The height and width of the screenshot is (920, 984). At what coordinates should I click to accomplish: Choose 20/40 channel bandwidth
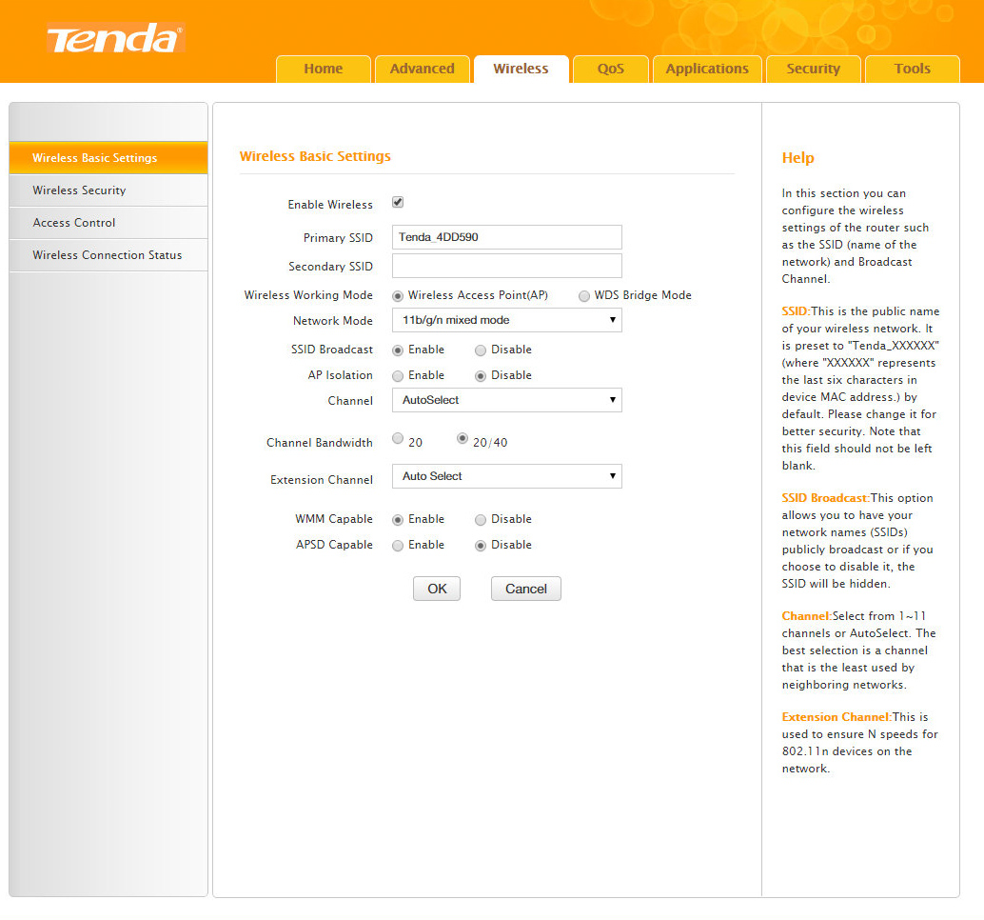(462, 438)
